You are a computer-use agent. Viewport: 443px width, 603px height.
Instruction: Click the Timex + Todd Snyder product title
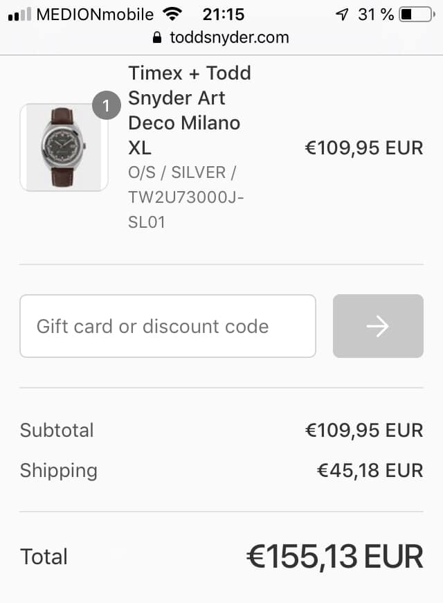tap(189, 110)
